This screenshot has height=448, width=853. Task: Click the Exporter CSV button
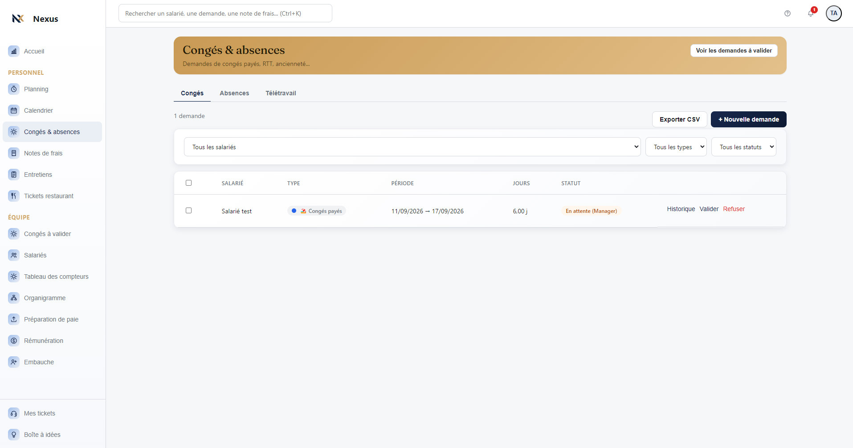(680, 119)
